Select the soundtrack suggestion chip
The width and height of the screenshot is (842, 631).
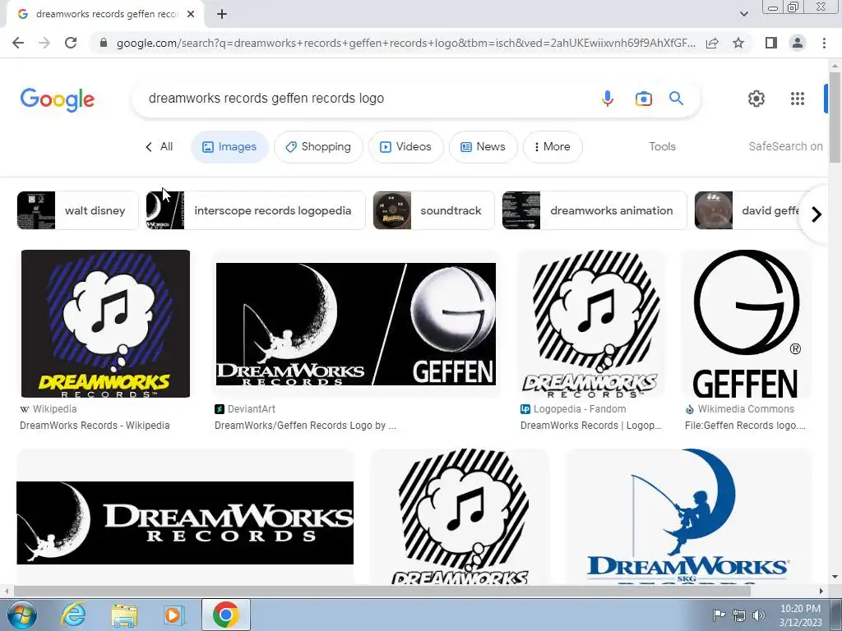(433, 210)
